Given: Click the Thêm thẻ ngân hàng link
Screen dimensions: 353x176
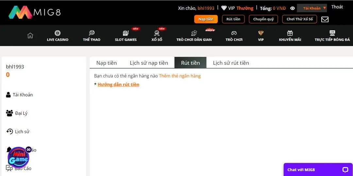Looking at the screenshot, I should [180, 76].
